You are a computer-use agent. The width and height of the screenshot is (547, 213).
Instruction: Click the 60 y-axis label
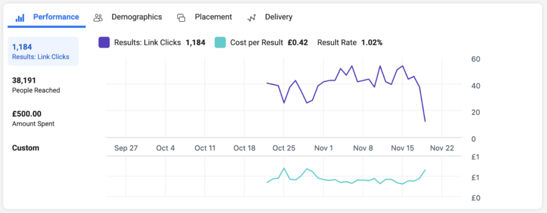click(x=476, y=59)
